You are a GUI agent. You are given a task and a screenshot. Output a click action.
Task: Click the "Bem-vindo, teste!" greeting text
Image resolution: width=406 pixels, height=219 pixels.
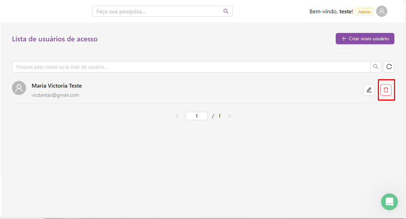pyautogui.click(x=331, y=12)
